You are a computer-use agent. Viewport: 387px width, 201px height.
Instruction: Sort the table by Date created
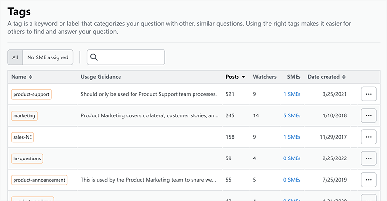click(327, 77)
